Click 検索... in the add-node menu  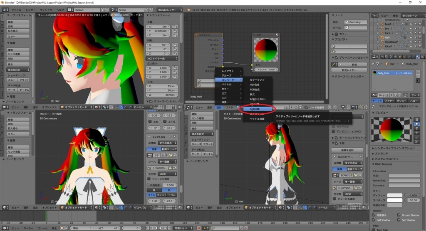[x=228, y=102]
